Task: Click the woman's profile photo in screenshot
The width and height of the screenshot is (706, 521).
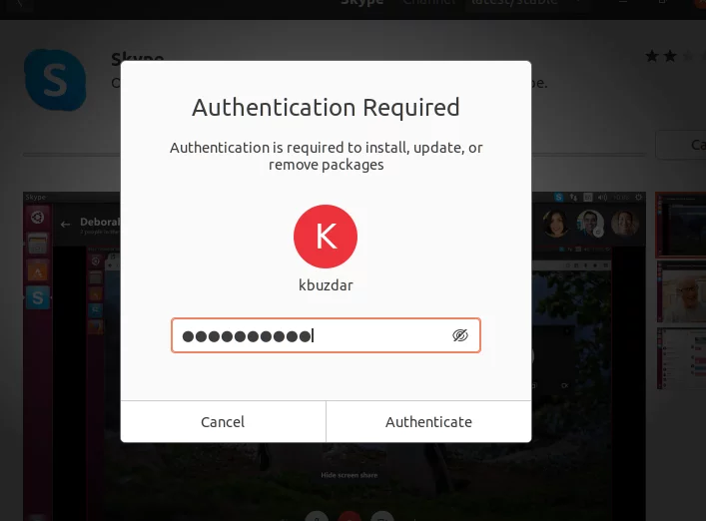Action: (x=555, y=223)
